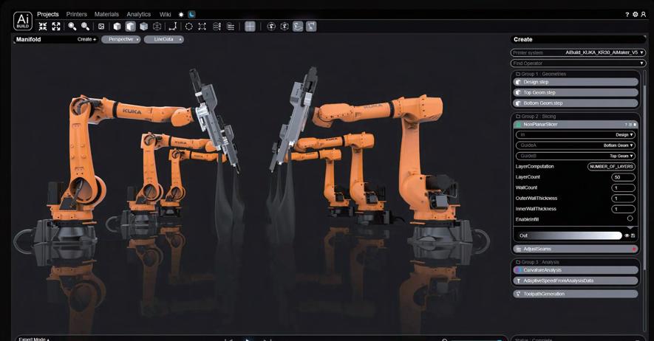Open the ToolpathGeneration operator

[576, 294]
